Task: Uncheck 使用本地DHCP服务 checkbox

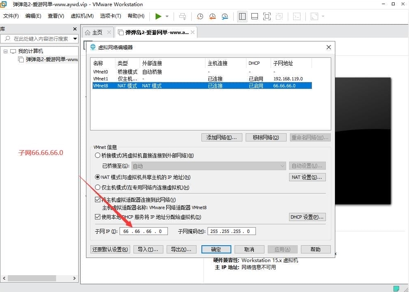Action: (x=97, y=217)
